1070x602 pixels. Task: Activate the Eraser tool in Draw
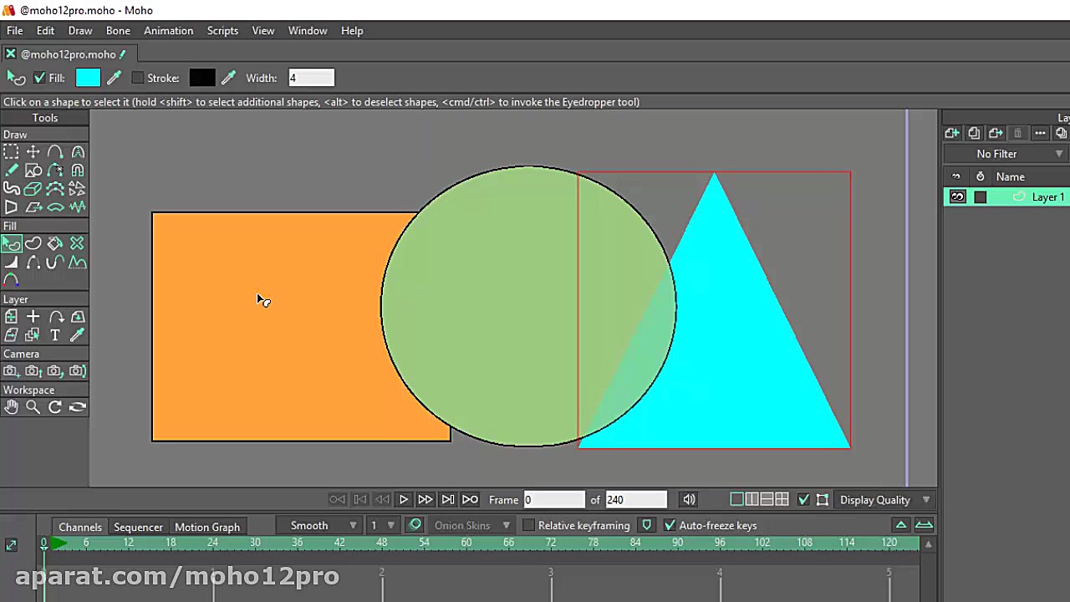coord(33,189)
